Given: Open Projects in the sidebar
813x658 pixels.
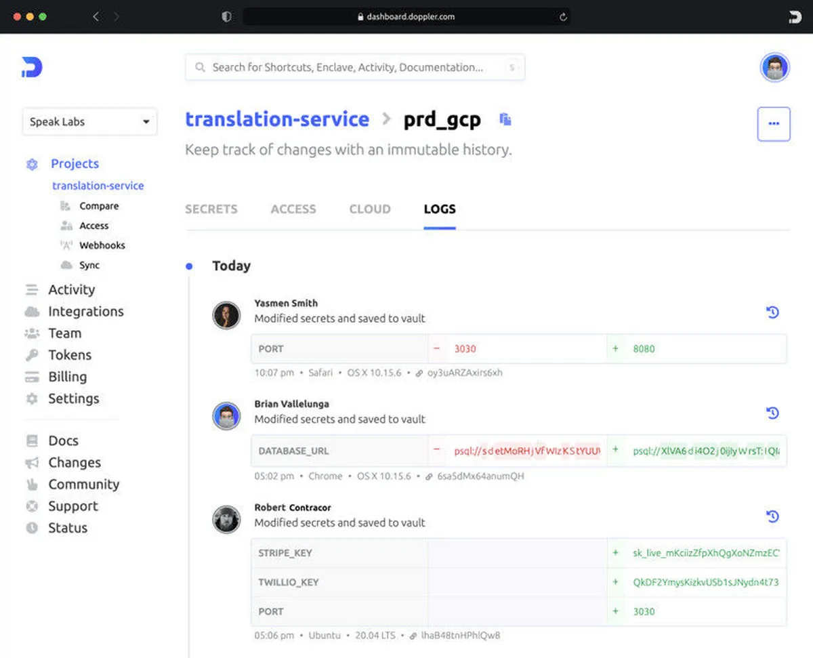Looking at the screenshot, I should tap(75, 163).
